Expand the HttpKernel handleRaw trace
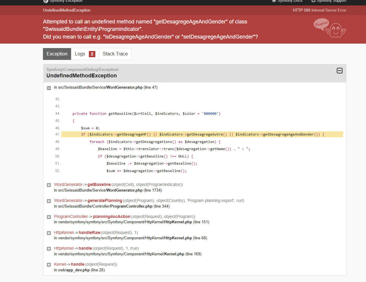Viewport: 366px width, 282px height. 49,233
